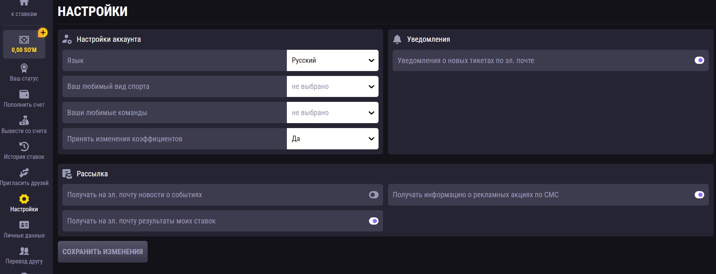
Task: Go to «К ставкам» menu label
Action: click(24, 14)
